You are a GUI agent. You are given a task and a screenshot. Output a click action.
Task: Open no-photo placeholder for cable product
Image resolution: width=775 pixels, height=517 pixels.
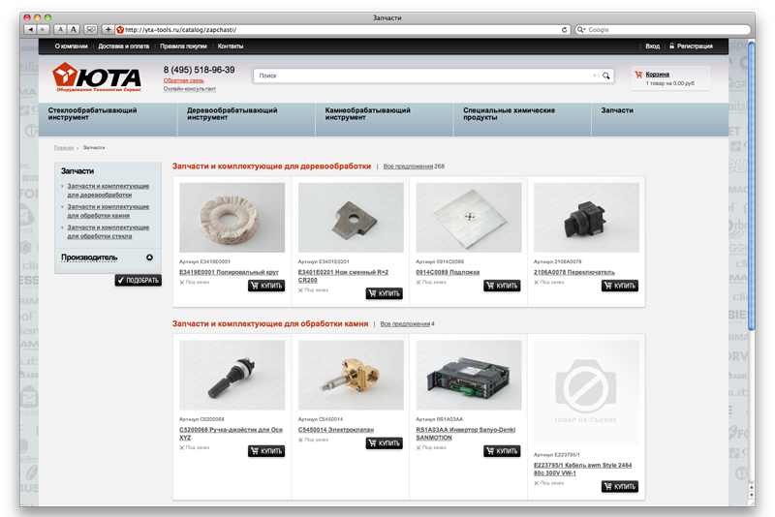point(586,392)
